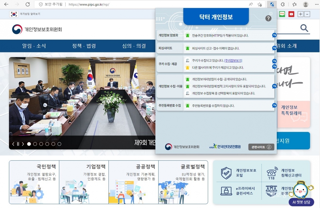Open the Doctor 개인정보 help question mark icon

point(268,18)
